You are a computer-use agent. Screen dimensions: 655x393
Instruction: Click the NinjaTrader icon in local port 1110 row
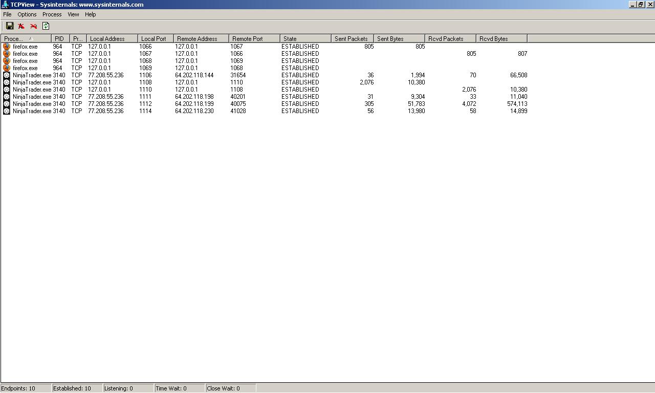point(7,90)
